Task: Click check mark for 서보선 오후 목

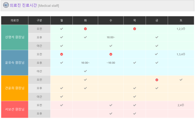Action: tap(135, 113)
